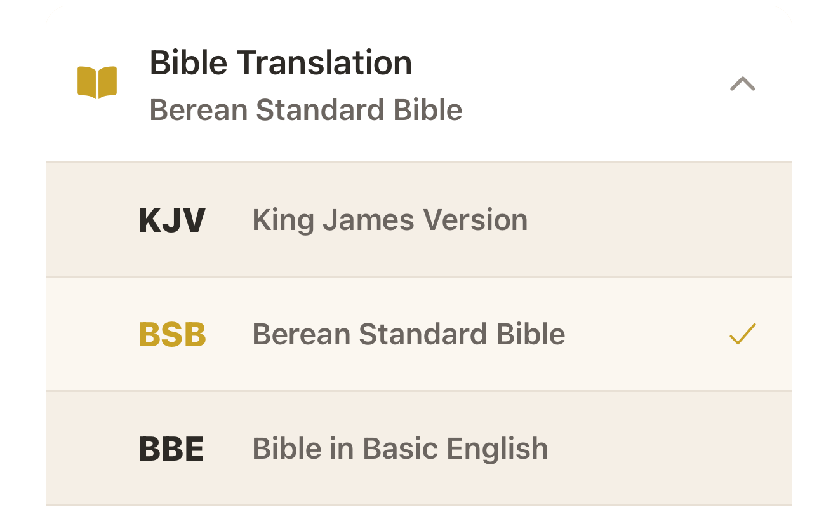Click the BBE abbreviation label

click(170, 448)
